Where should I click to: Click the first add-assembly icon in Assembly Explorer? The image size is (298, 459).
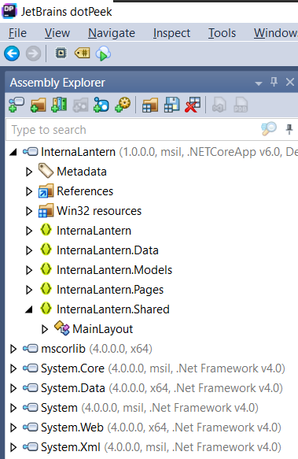[17, 105]
